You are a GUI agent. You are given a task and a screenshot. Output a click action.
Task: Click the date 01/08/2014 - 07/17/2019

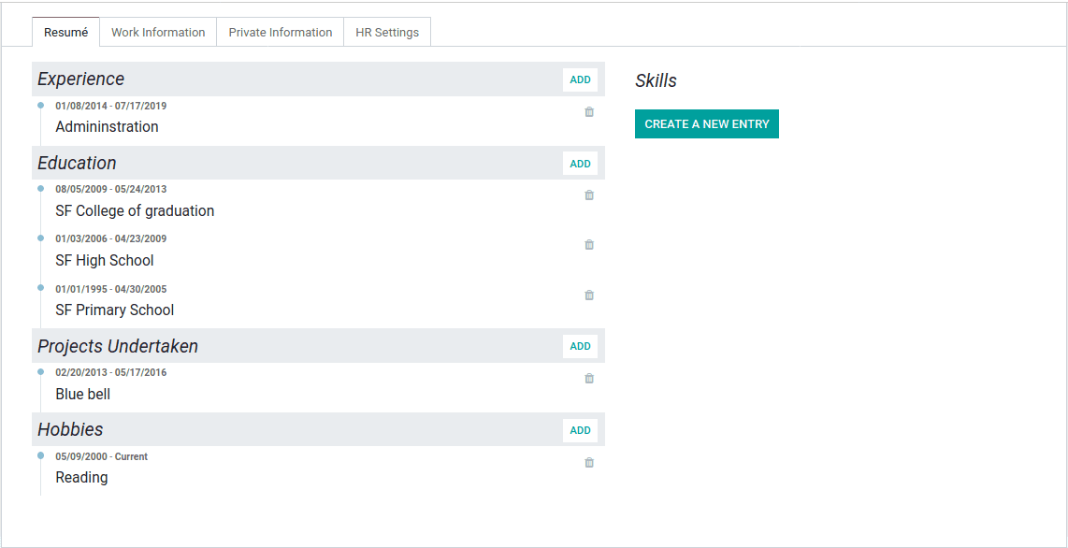tap(111, 106)
